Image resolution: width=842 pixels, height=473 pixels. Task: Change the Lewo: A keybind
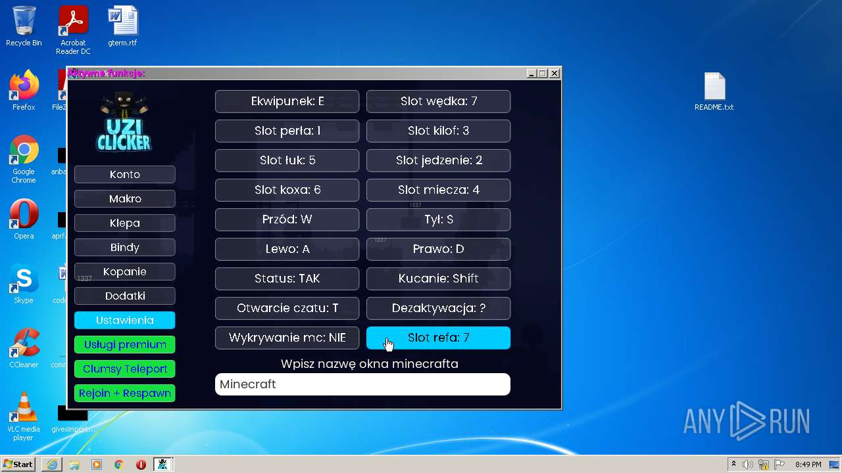pyautogui.click(x=287, y=249)
